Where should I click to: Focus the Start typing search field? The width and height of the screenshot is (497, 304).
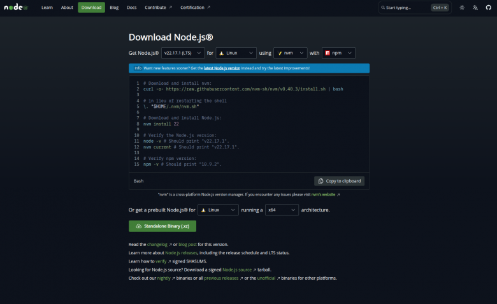(x=415, y=8)
